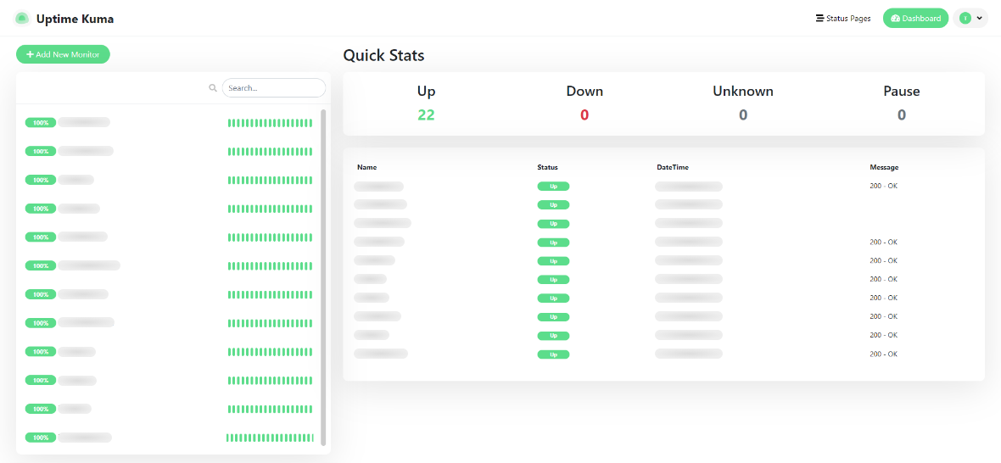
Task: Expand the profile dropdown chevron
Action: [x=980, y=18]
